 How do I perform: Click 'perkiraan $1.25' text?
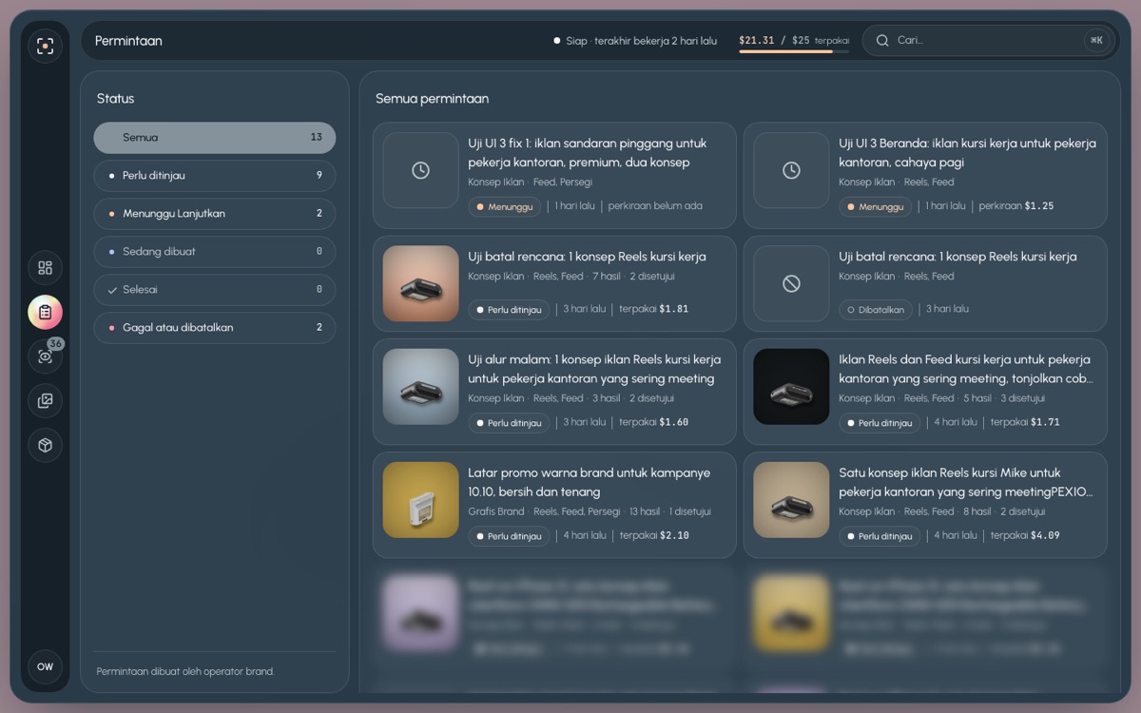tap(1016, 205)
